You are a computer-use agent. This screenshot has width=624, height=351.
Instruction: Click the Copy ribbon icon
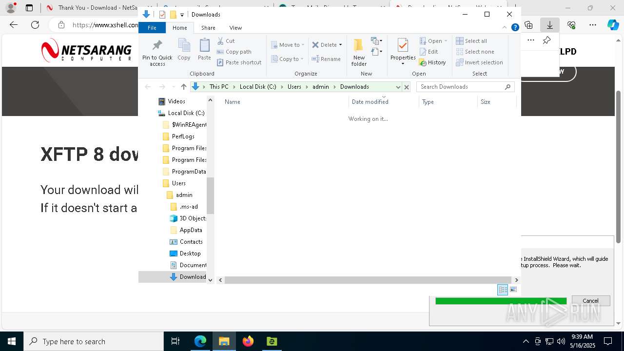pyautogui.click(x=184, y=45)
